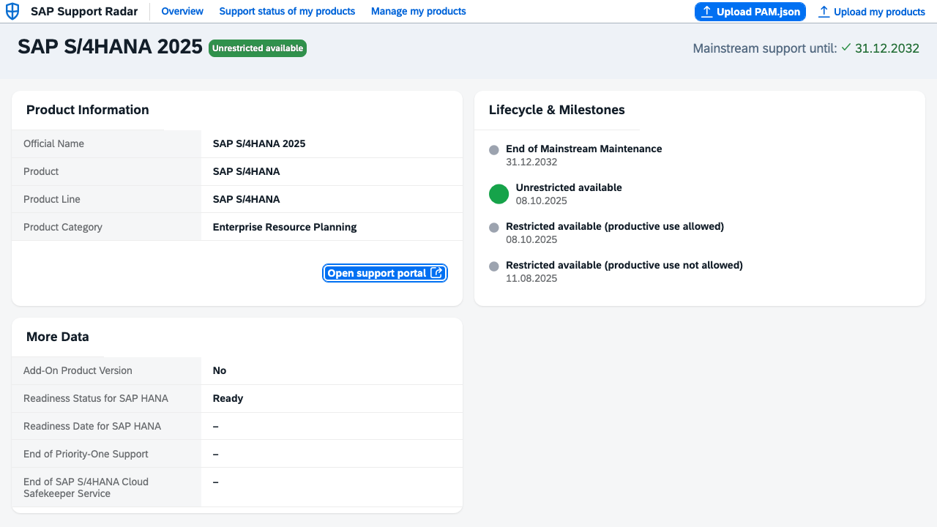Click the green dot next to Unrestricted available milestone
This screenshot has width=937, height=527.
499,194
